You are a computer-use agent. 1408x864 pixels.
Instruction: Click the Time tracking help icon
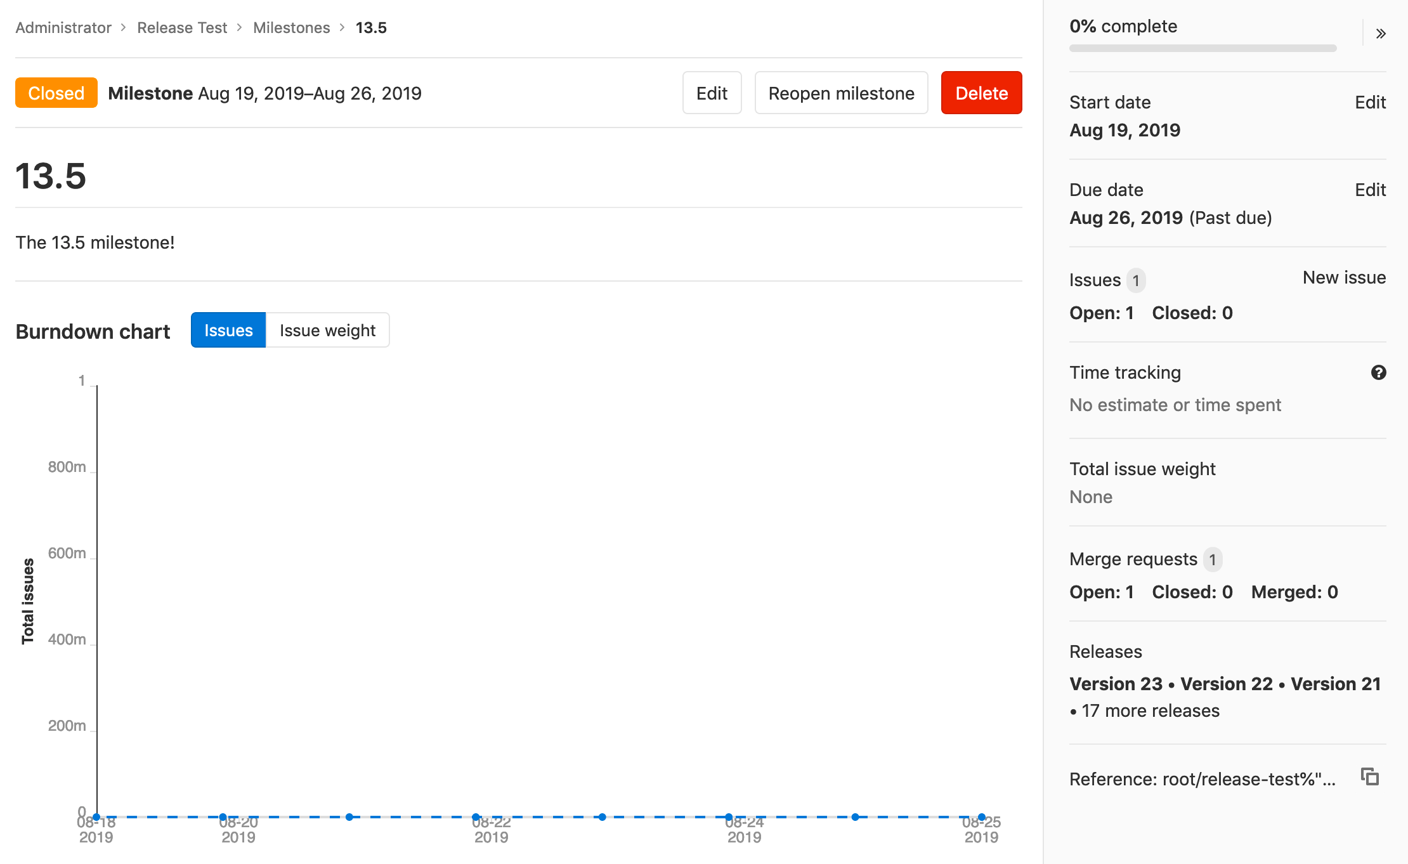1378,372
